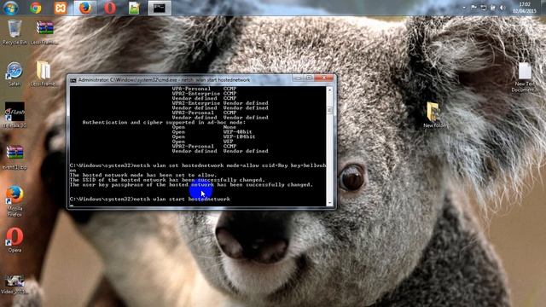This screenshot has width=546, height=307.
Task: Open the folder icon beside Safari
Action: tap(44, 74)
